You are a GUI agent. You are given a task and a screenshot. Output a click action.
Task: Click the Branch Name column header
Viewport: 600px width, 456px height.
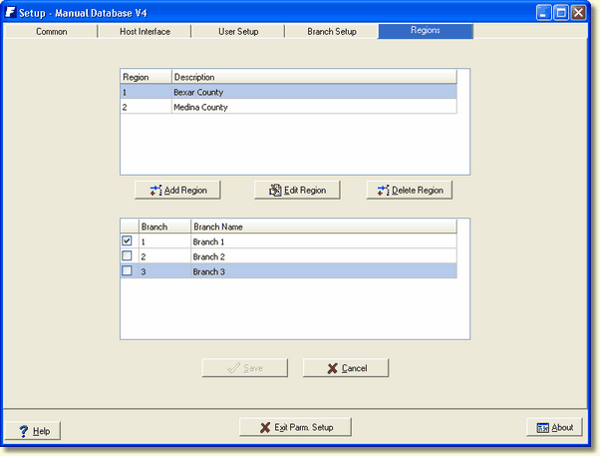(x=323, y=227)
